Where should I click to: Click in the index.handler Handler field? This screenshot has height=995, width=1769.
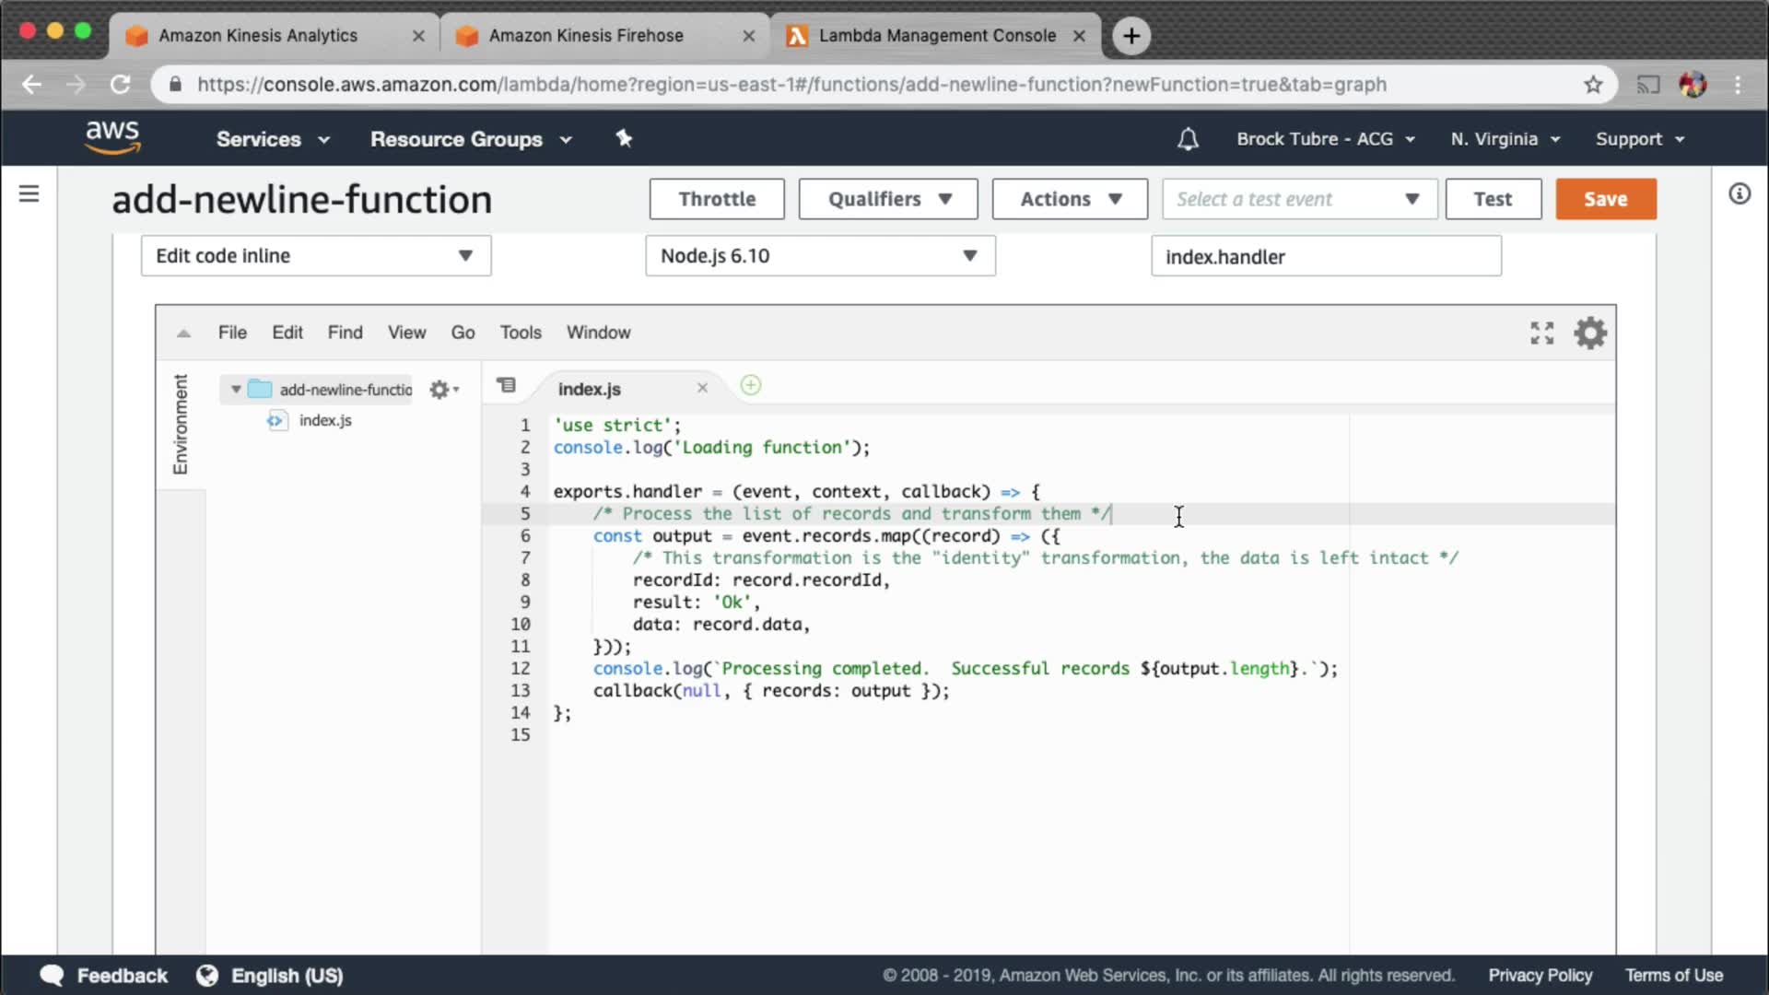[1325, 257]
